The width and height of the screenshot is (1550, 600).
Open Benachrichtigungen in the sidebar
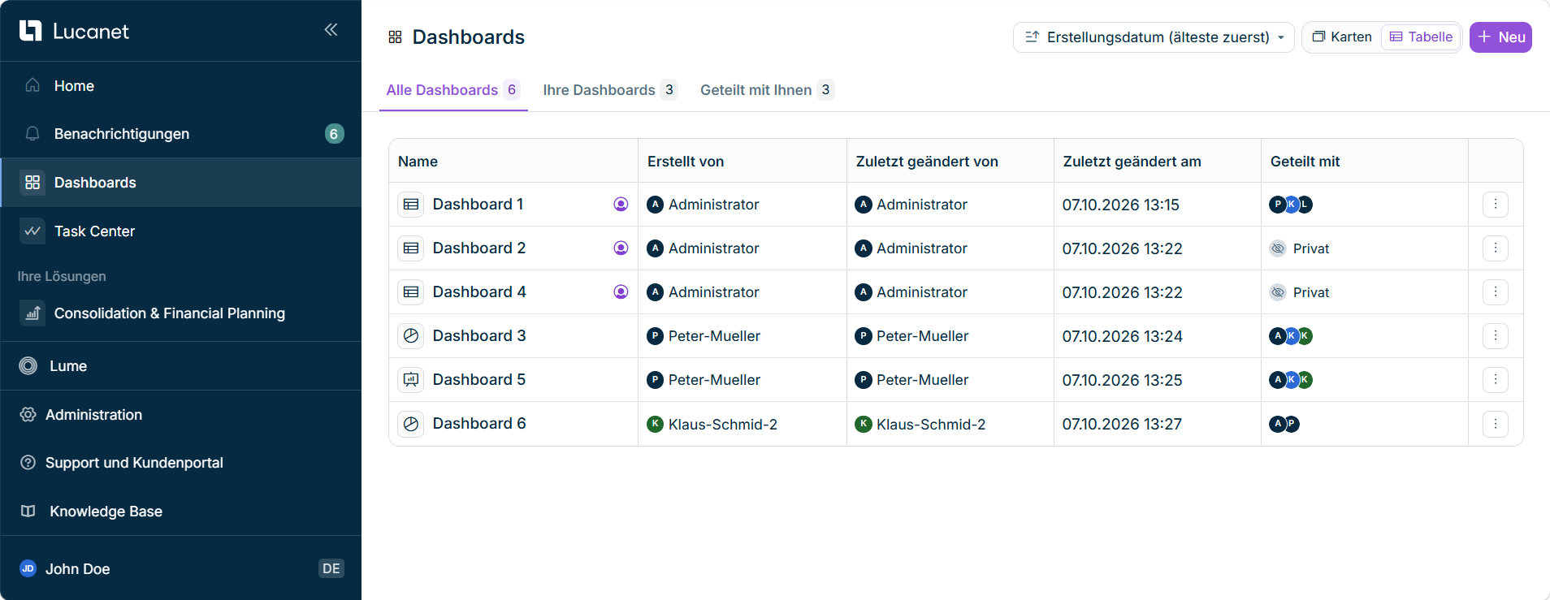pyautogui.click(x=181, y=134)
